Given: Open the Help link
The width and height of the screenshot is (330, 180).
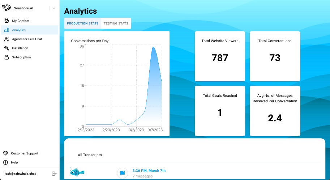Looking at the screenshot, I should [14, 162].
